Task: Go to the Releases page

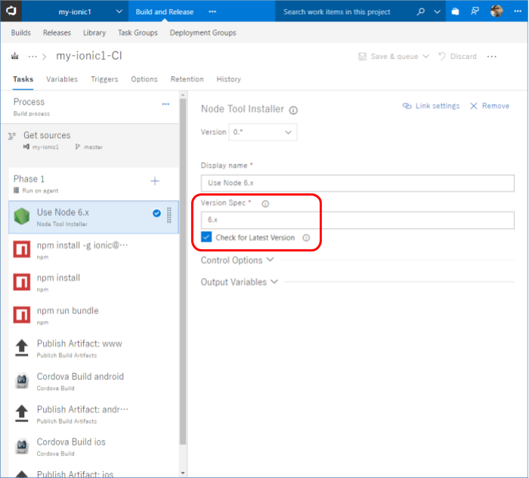Action: point(57,32)
